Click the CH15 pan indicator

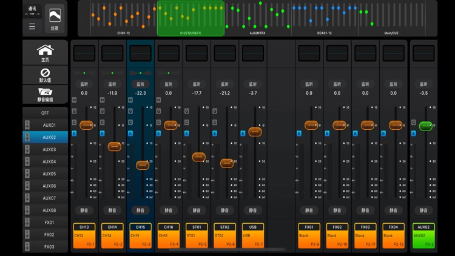coord(141,73)
